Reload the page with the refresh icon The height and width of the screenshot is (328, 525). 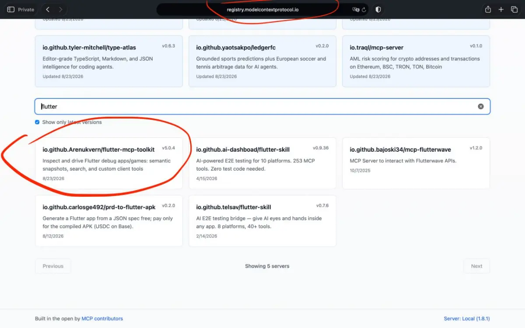click(364, 9)
